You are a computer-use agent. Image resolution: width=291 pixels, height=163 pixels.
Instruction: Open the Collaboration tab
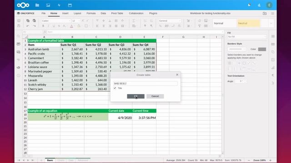click(x=136, y=13)
